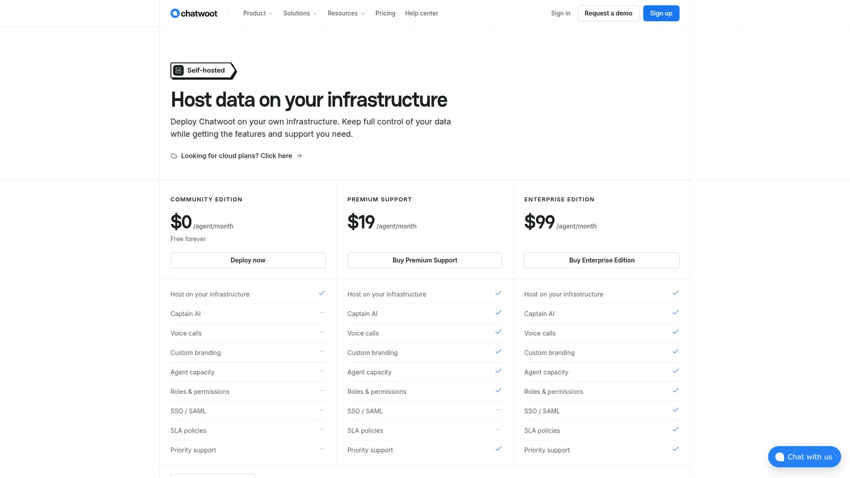Click the Request a demo button
This screenshot has height=478, width=850.
[608, 13]
